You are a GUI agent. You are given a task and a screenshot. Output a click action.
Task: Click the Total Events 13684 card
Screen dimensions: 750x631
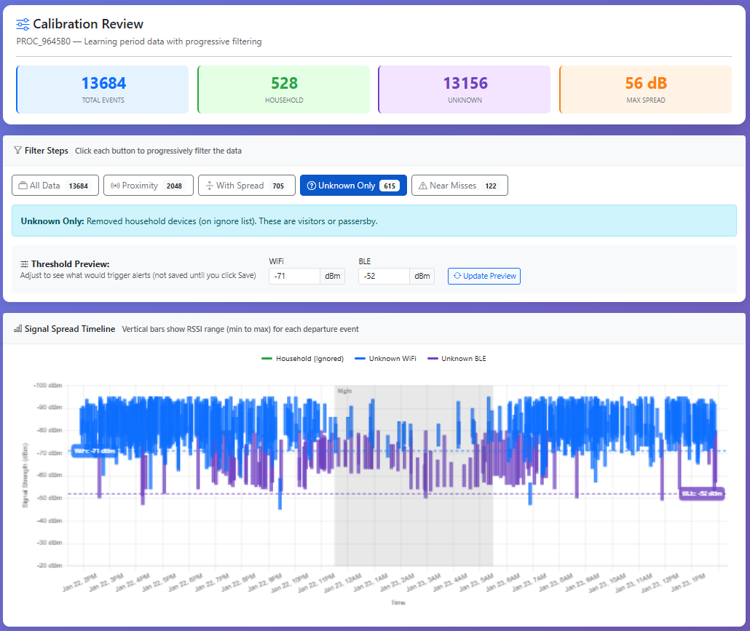[103, 90]
